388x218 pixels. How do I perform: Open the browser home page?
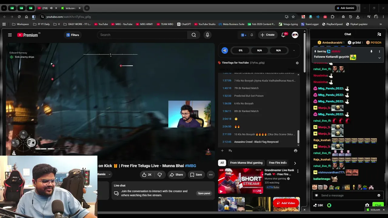click(x=26, y=17)
